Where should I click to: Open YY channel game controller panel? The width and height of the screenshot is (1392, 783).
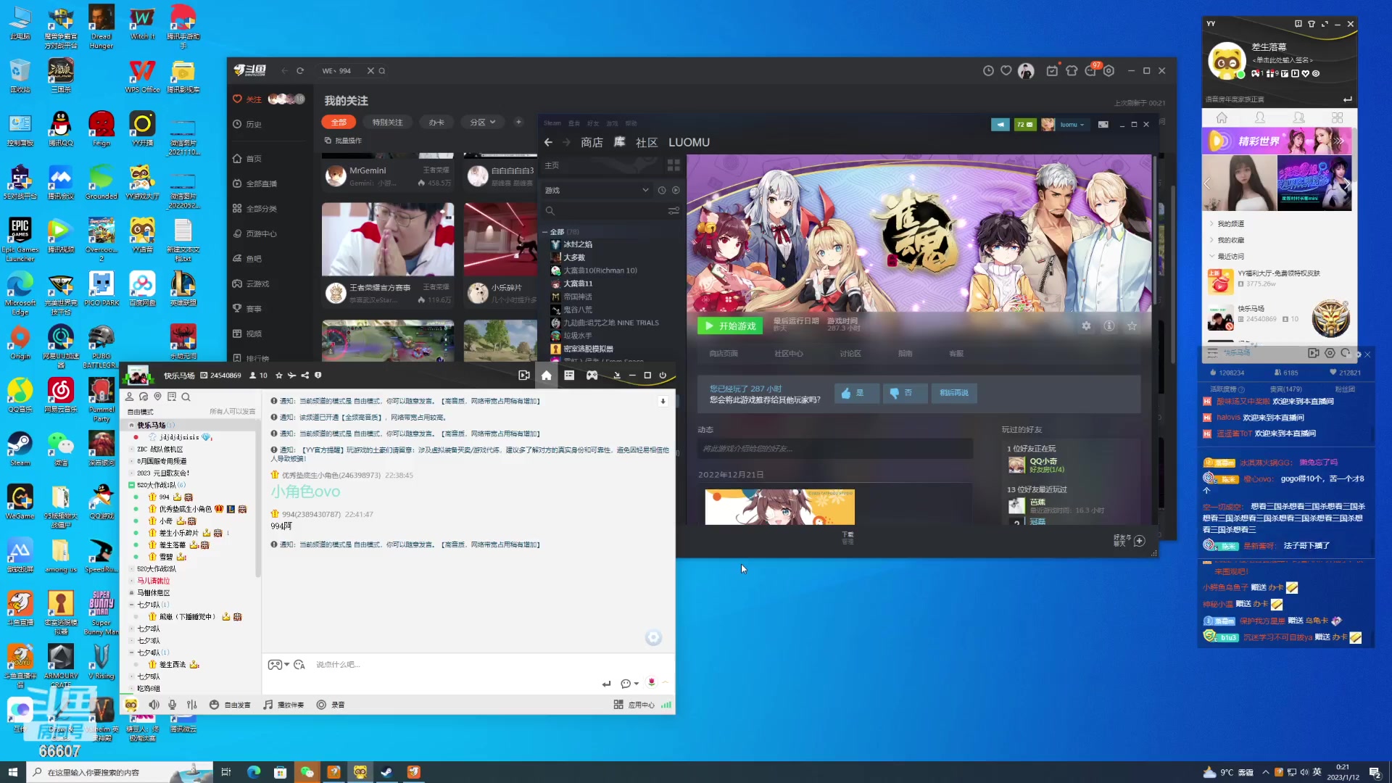point(592,376)
